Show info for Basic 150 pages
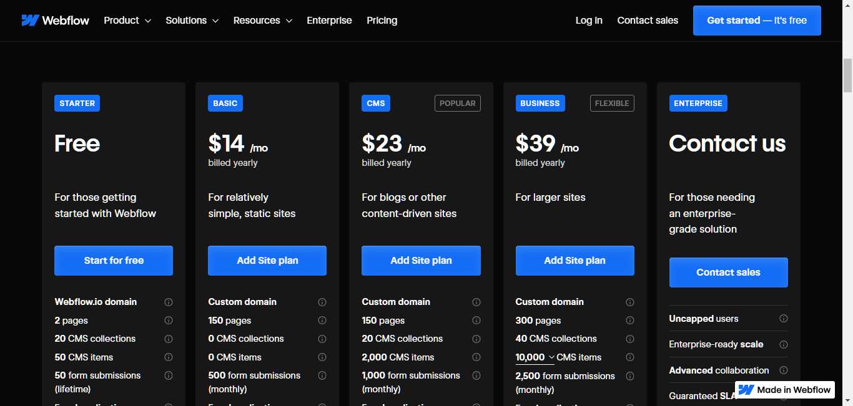This screenshot has height=406, width=853. point(322,321)
